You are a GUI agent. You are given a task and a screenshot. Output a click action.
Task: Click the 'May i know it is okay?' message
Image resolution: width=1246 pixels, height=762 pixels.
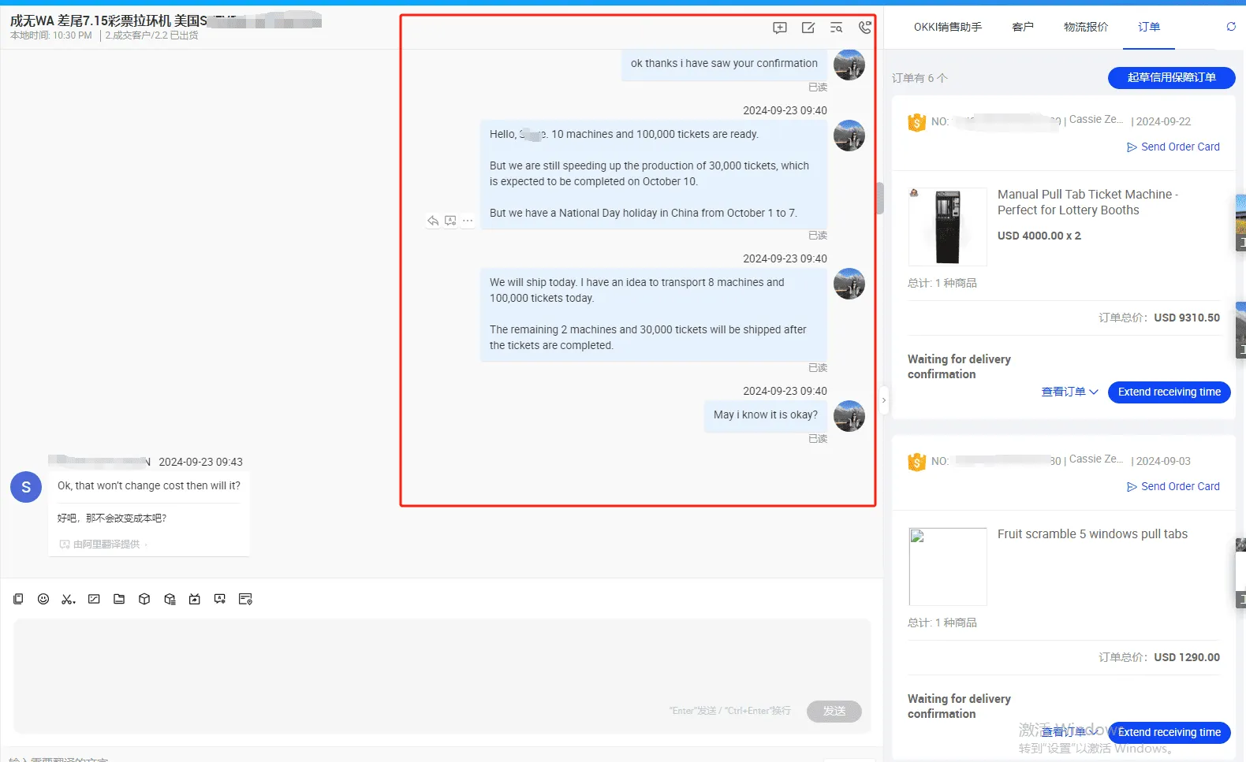pyautogui.click(x=765, y=414)
